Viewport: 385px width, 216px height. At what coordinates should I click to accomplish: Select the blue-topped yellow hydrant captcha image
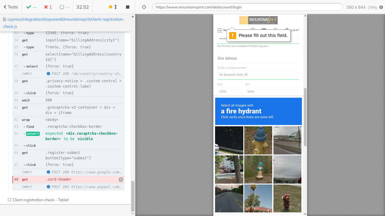[x=258, y=140]
